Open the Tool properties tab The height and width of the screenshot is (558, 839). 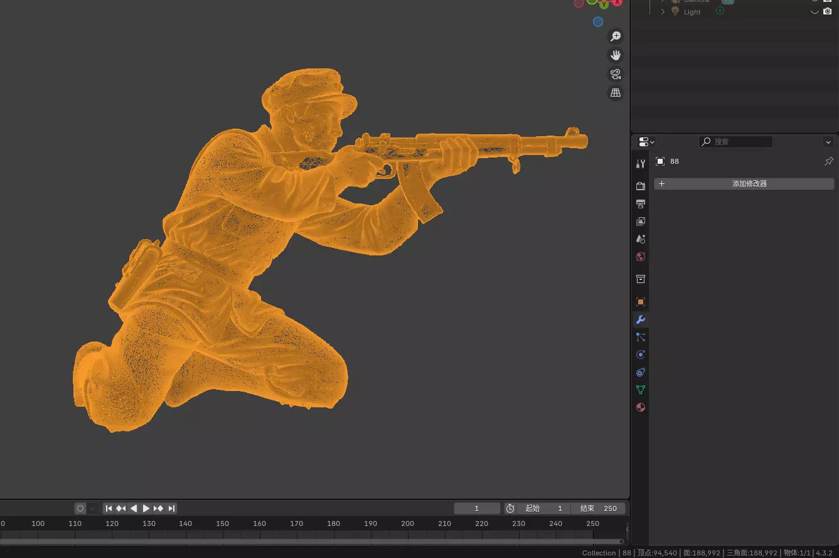click(640, 164)
